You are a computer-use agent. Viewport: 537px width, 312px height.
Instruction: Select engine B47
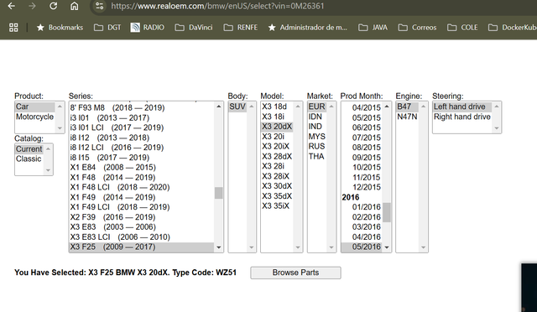pos(407,107)
